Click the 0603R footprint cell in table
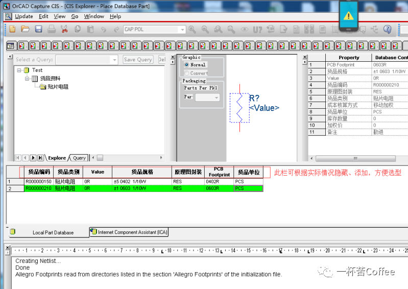 219,188
